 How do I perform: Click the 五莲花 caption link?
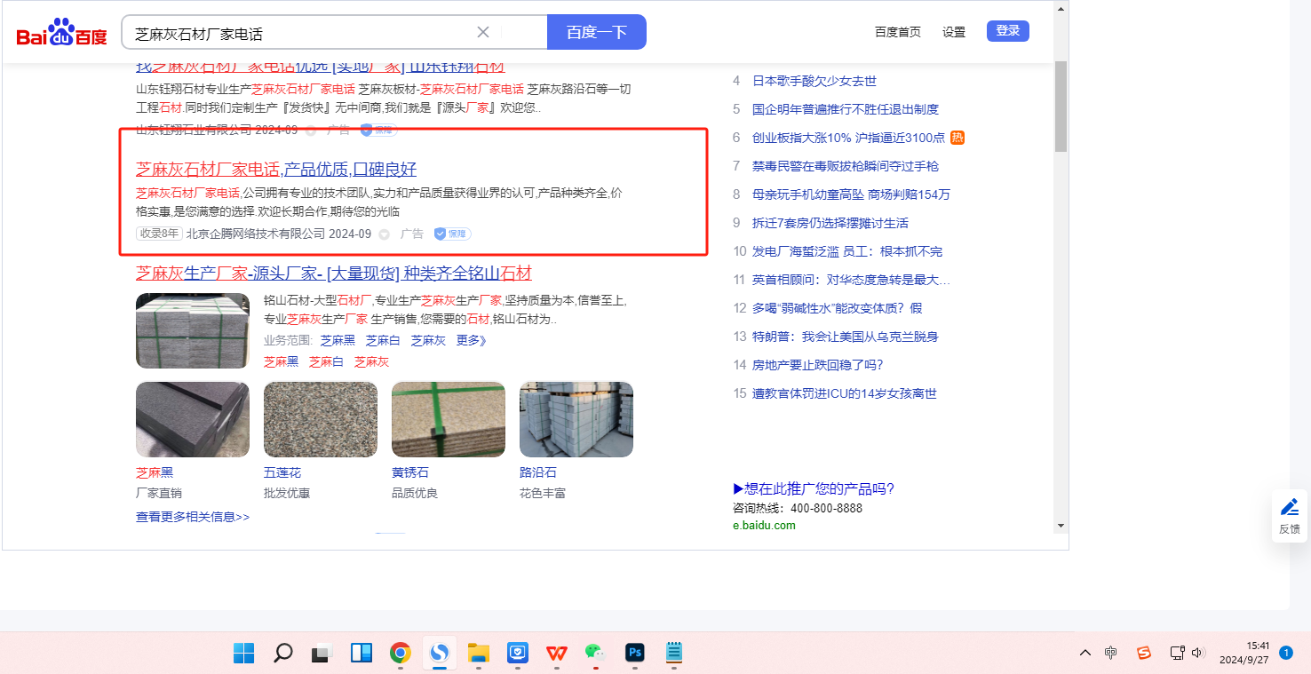click(282, 472)
